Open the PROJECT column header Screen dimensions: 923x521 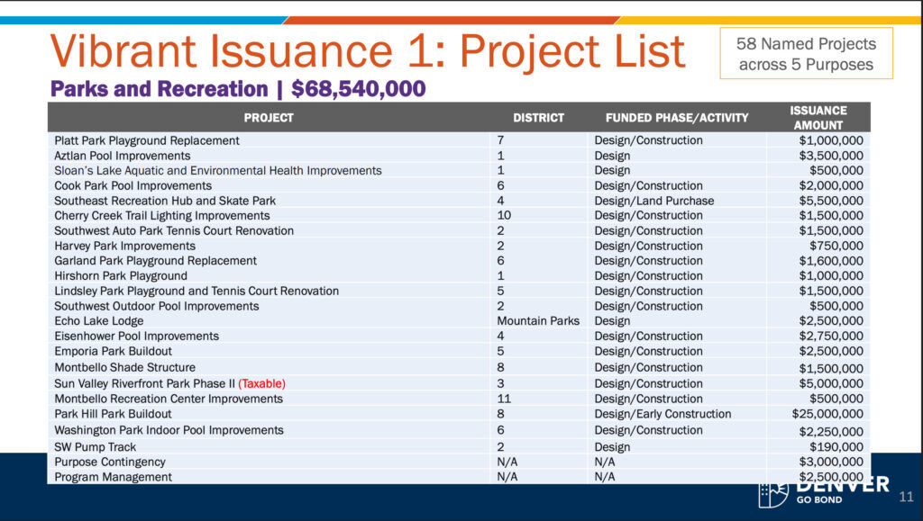(x=270, y=117)
